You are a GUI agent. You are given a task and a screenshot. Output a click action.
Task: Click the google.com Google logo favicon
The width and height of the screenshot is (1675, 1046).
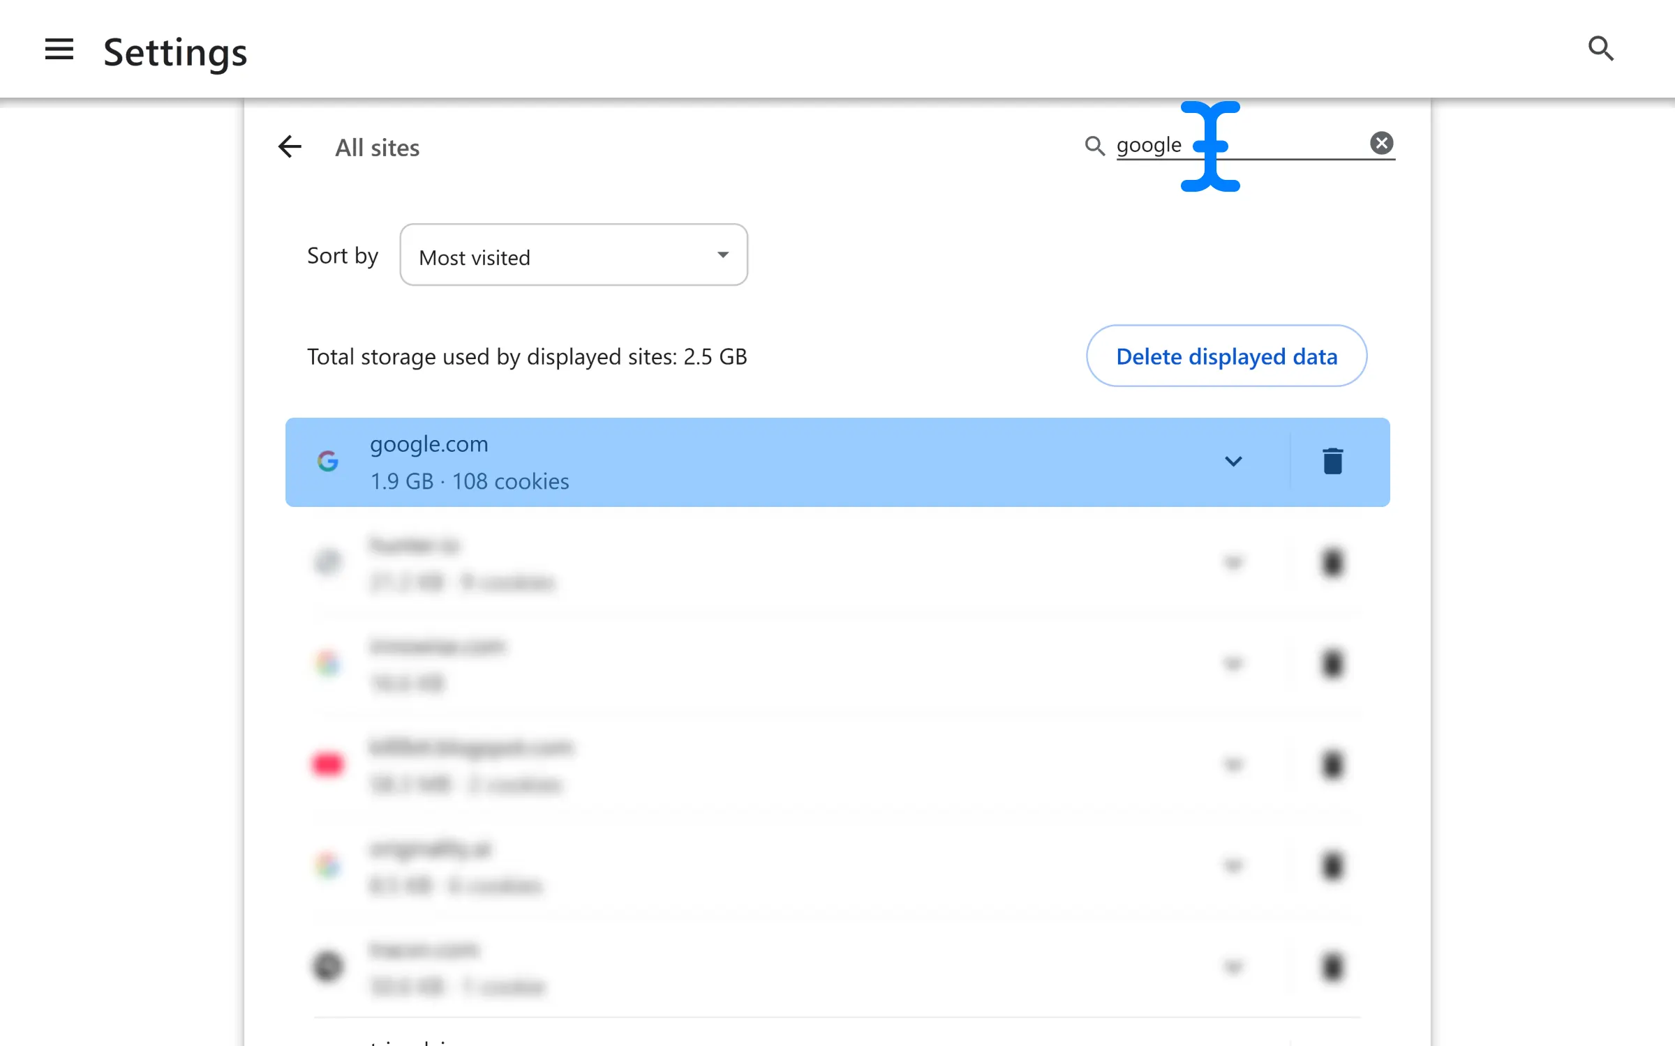tap(327, 461)
